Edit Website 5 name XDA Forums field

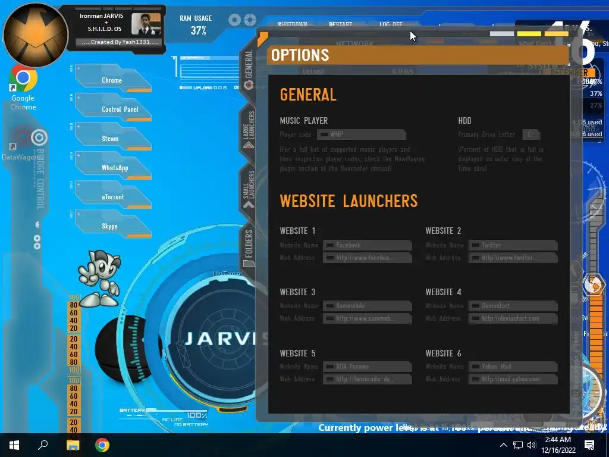tap(368, 367)
